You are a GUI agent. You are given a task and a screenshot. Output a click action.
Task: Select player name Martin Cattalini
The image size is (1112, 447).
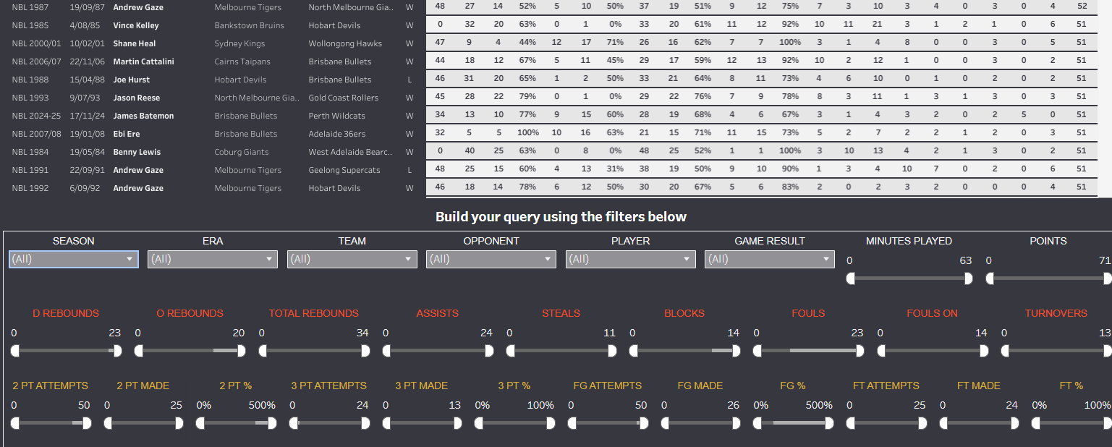[x=144, y=61]
